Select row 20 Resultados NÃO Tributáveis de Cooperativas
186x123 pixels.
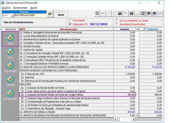[66, 60]
